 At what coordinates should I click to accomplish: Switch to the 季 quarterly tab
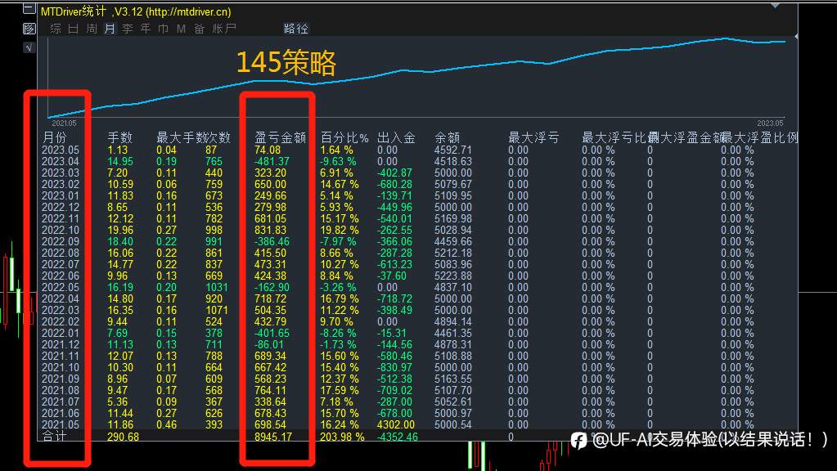pyautogui.click(x=128, y=29)
